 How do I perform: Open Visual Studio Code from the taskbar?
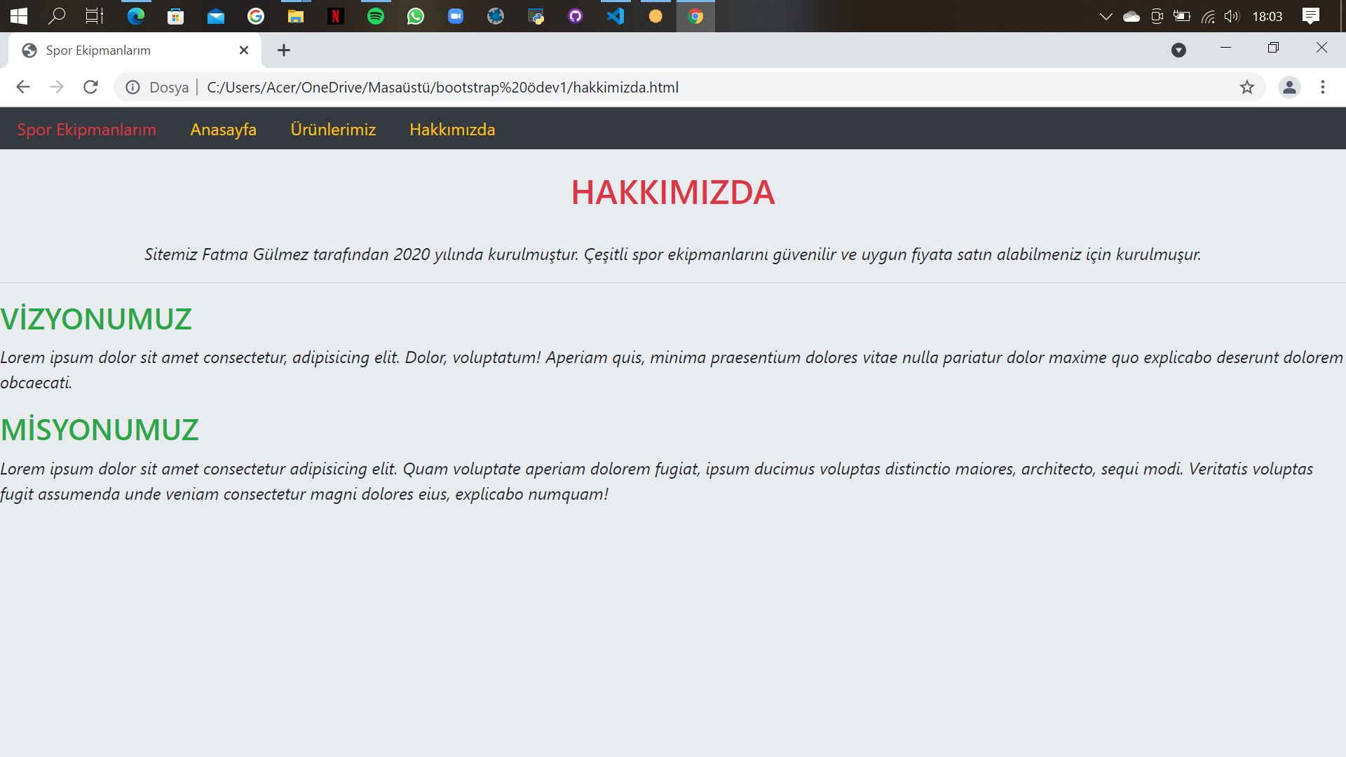point(616,15)
